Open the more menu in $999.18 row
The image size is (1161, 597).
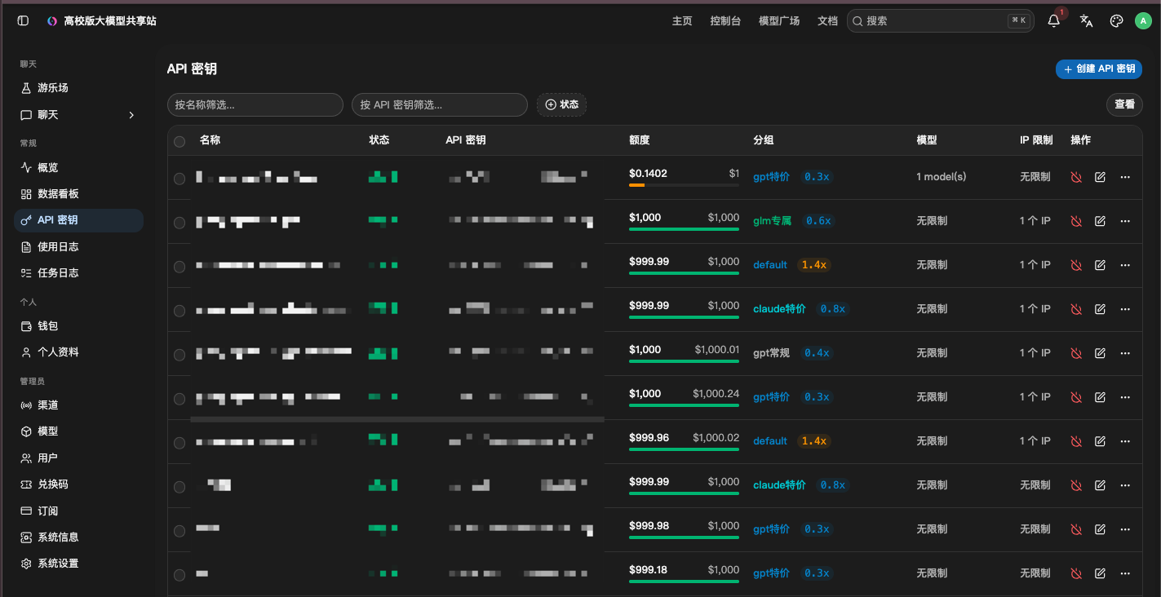[x=1125, y=573]
